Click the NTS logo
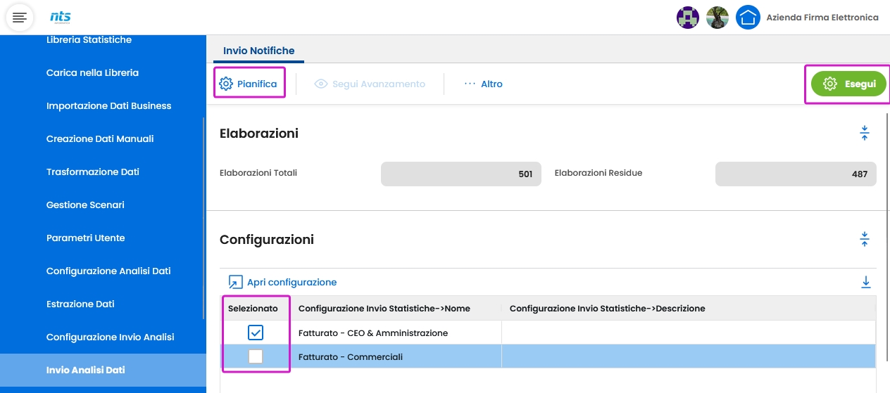Screen dimensions: 890x393 point(61,17)
